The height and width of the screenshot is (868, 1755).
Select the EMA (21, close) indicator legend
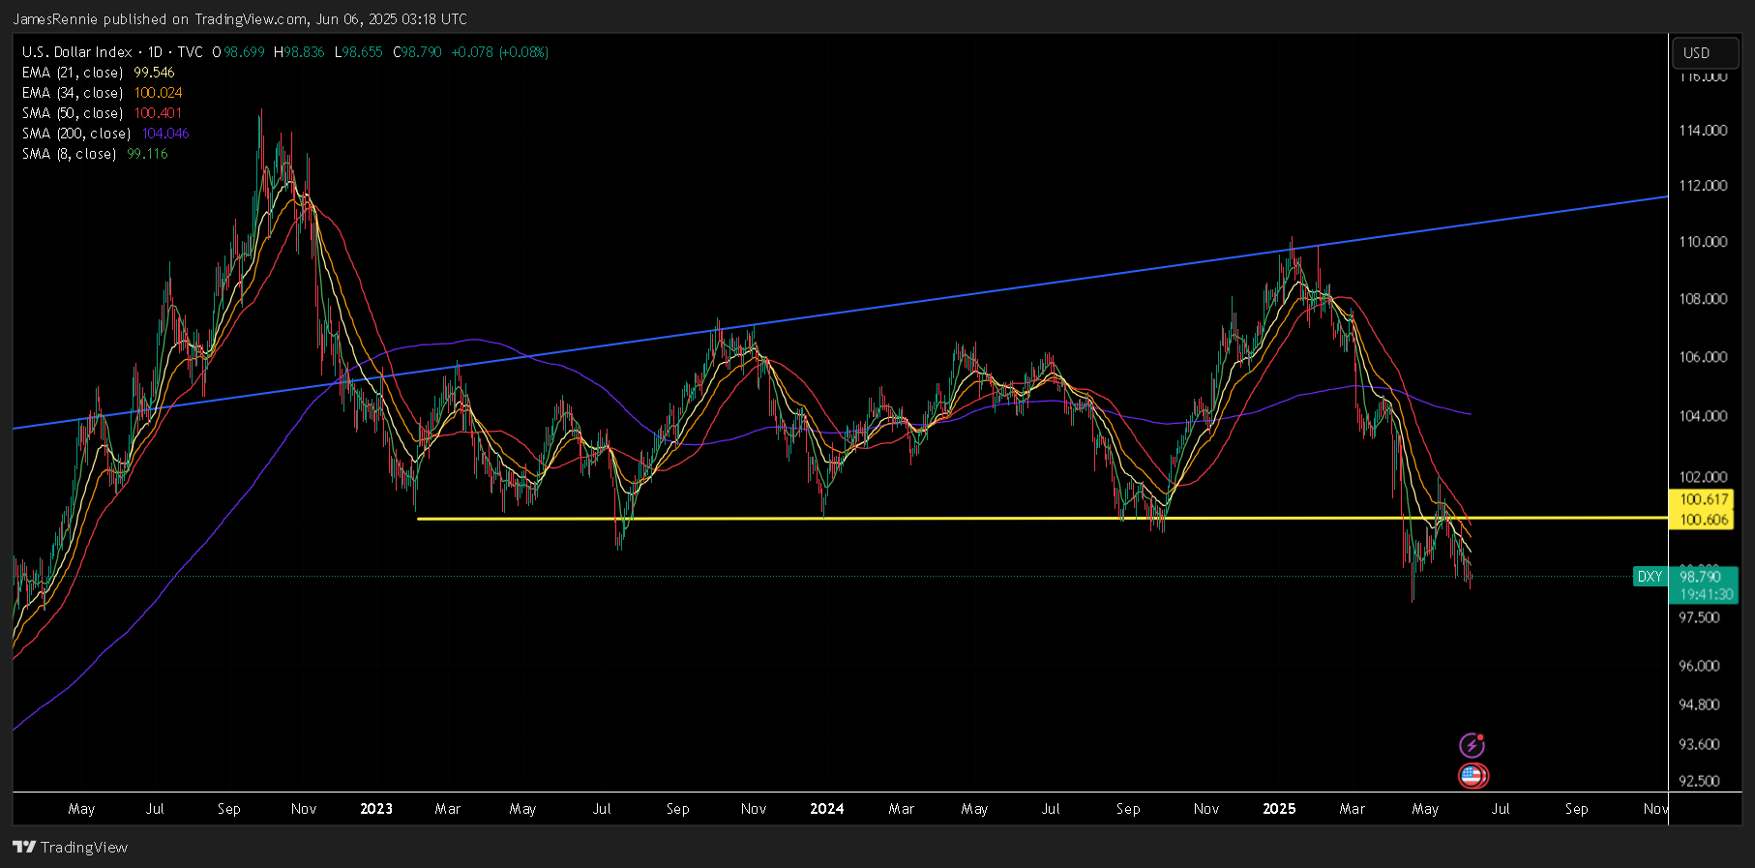coord(99,73)
